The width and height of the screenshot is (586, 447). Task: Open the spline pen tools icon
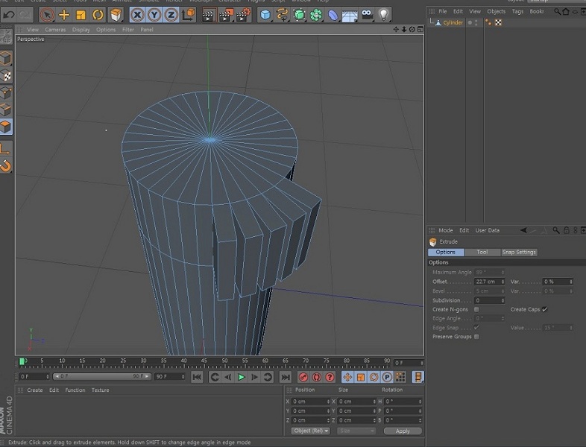[x=282, y=15]
